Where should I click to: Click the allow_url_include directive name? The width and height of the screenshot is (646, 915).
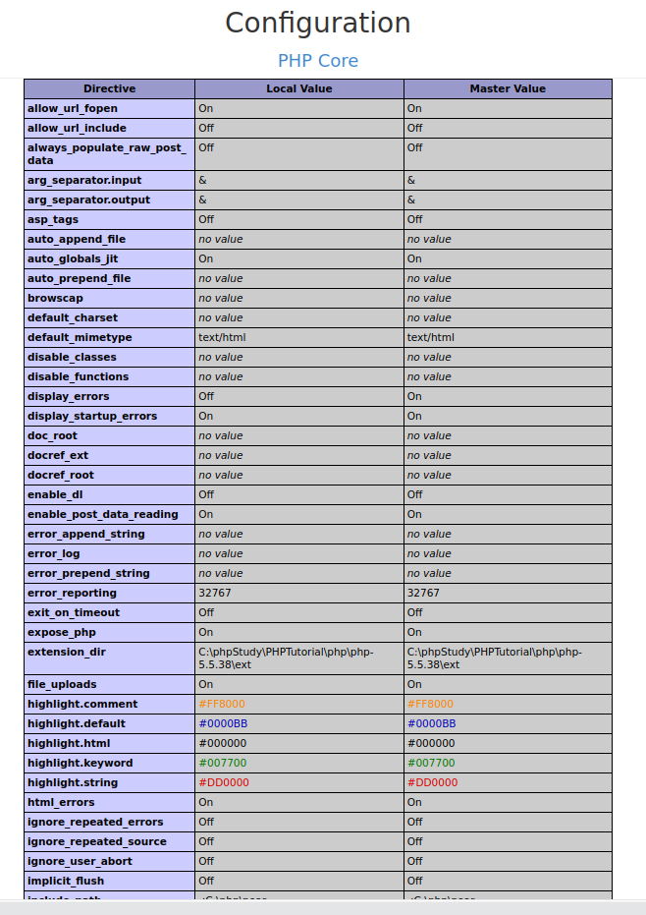tap(77, 129)
